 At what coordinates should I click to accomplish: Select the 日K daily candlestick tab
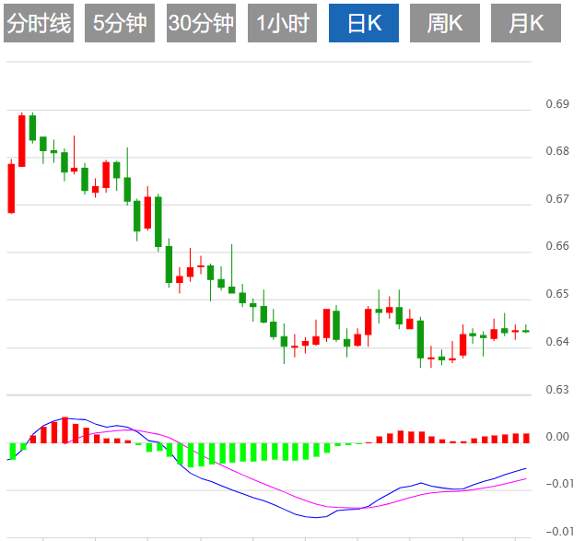coord(364,23)
